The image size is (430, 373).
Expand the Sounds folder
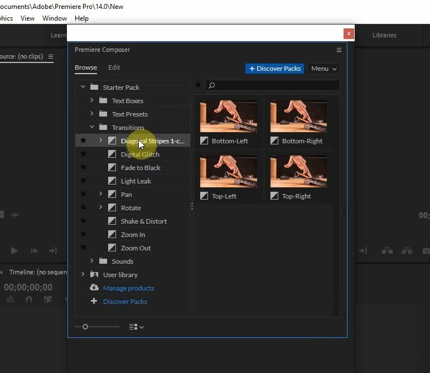pyautogui.click(x=91, y=260)
